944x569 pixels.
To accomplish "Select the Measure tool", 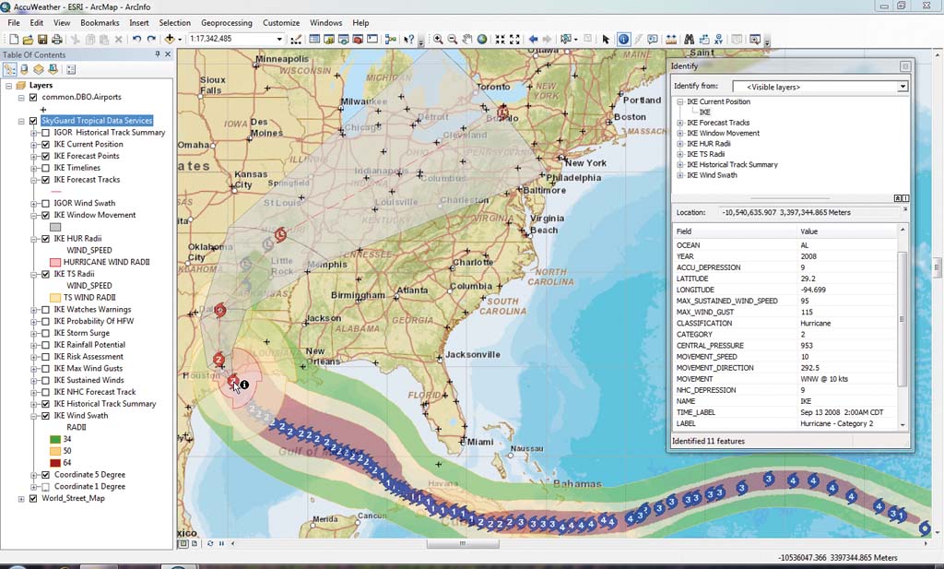I will tap(671, 39).
